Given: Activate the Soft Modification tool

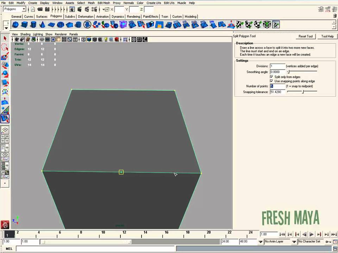Looking at the screenshot, I should 5,101.
